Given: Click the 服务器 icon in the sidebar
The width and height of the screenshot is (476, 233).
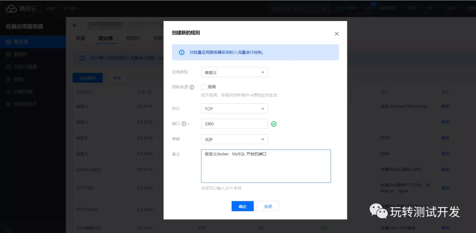Looking at the screenshot, I should 8,42.
